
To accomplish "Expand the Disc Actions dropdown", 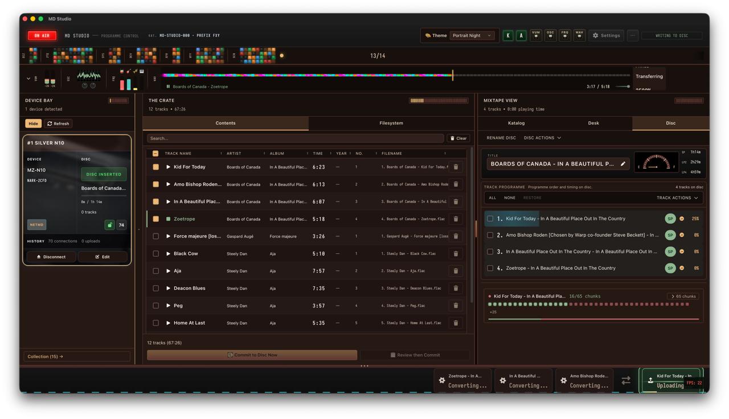I will coord(542,138).
